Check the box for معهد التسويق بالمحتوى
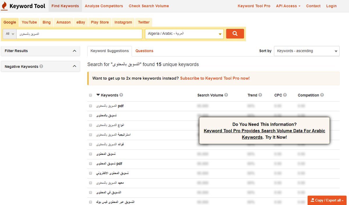Image resolution: width=349 pixels, height=205 pixels. [x=90, y=183]
